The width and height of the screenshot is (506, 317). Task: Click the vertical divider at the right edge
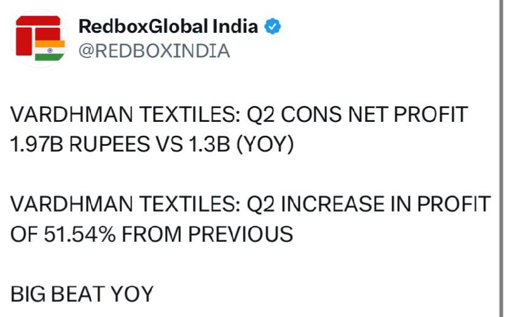[500, 158]
